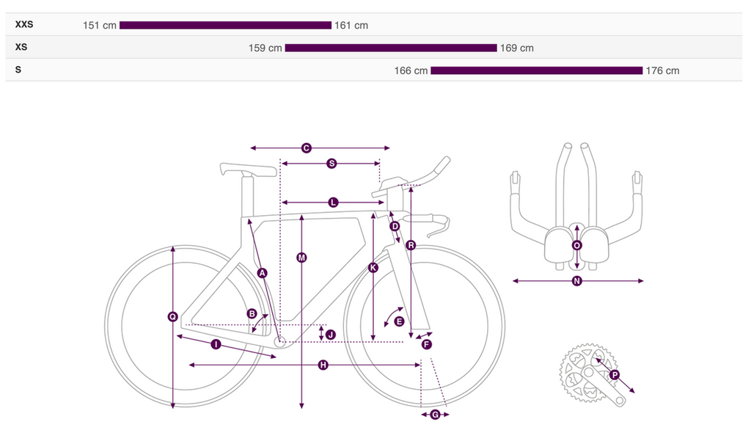The width and height of the screenshot is (751, 444).
Task: Select the R marker near fork
Action: point(411,246)
